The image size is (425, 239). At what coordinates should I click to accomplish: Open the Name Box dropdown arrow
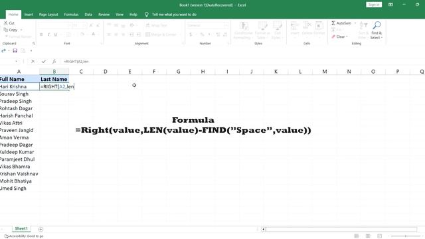pyautogui.click(x=17, y=62)
